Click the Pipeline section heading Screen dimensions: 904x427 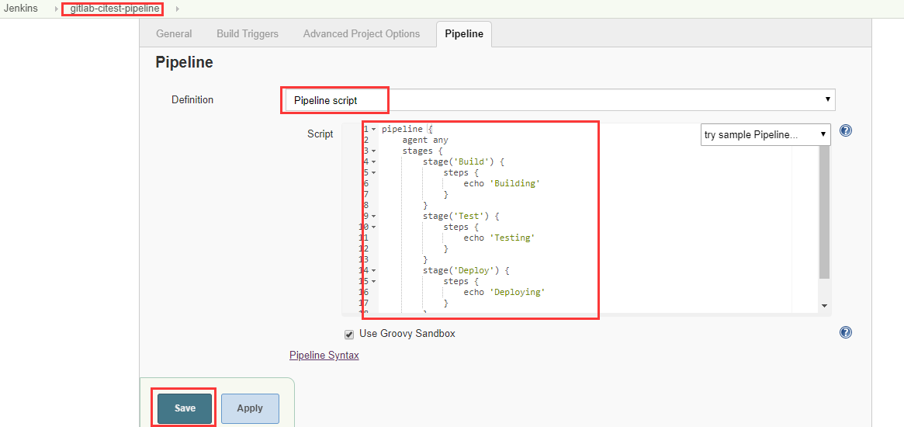point(185,62)
